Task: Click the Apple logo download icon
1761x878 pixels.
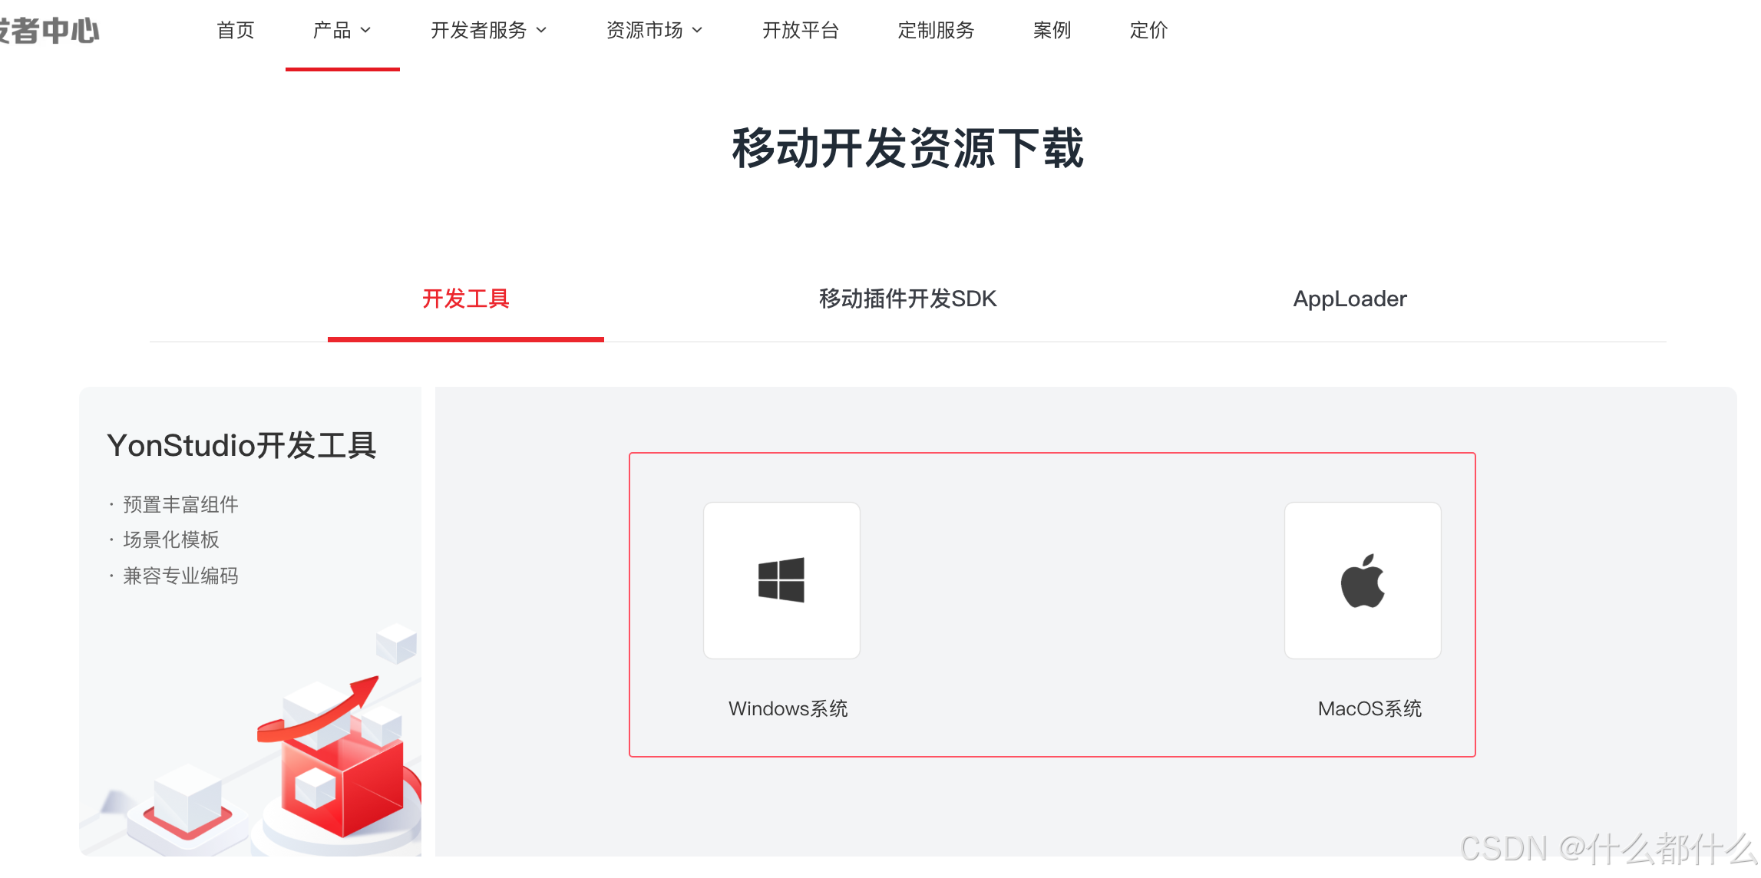Action: pyautogui.click(x=1363, y=580)
